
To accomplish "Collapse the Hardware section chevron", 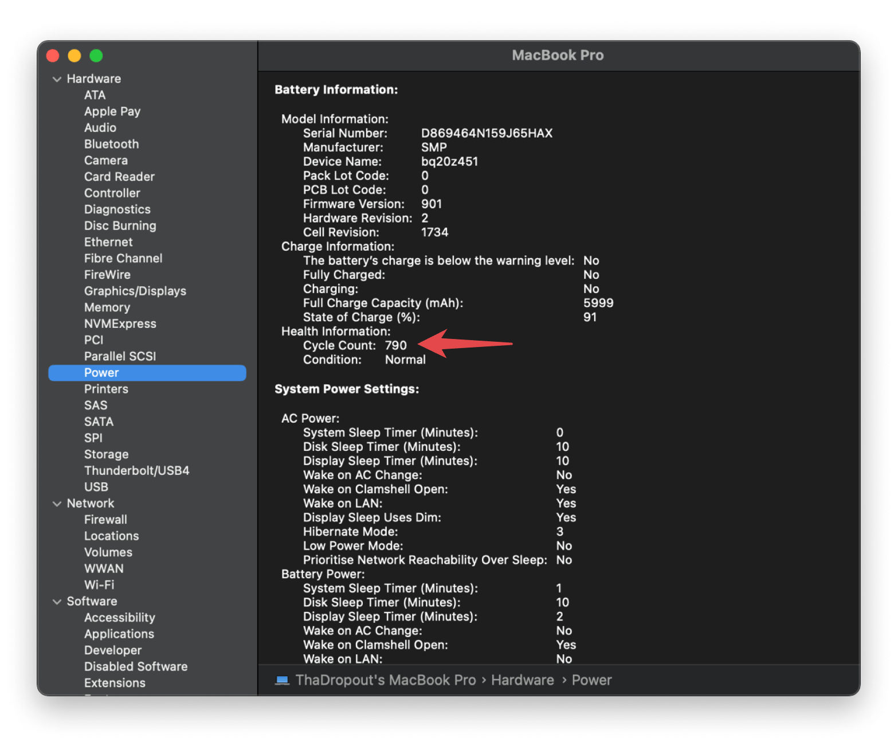I will click(57, 79).
